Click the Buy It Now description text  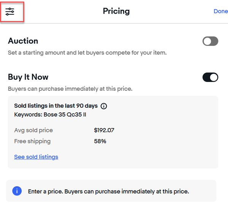point(70,89)
